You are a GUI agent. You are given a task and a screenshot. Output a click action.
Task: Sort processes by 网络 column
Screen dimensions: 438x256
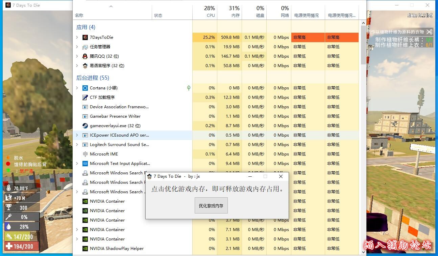(x=279, y=12)
